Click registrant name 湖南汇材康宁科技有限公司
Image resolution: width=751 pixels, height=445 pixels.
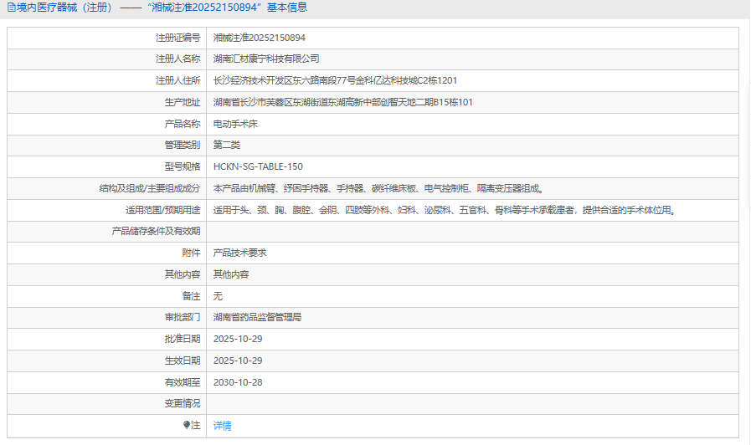click(x=266, y=59)
